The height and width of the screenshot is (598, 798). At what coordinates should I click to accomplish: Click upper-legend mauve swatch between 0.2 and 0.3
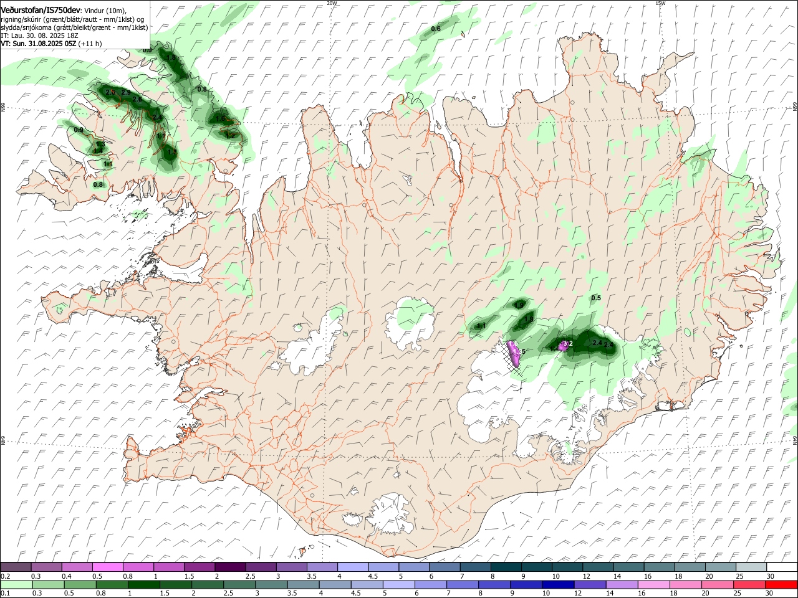coord(16,567)
